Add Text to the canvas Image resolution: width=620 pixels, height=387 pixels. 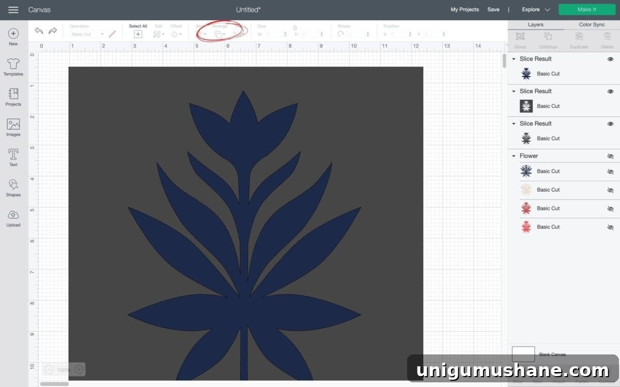coord(13,158)
